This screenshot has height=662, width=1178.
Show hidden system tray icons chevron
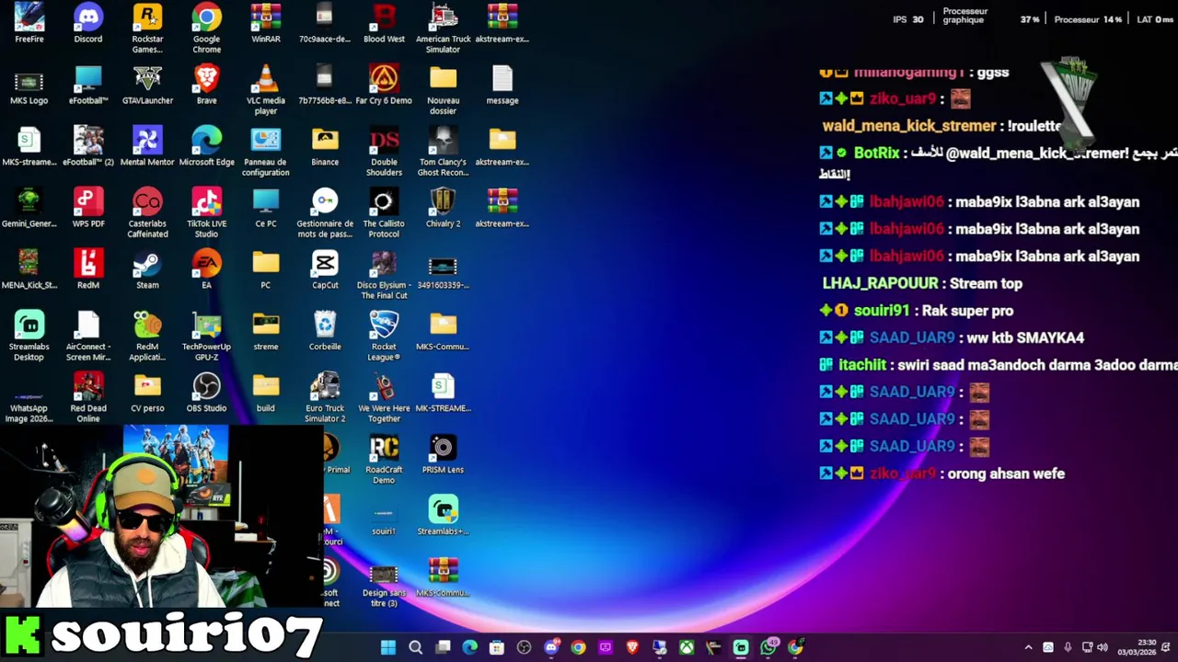point(1028,647)
